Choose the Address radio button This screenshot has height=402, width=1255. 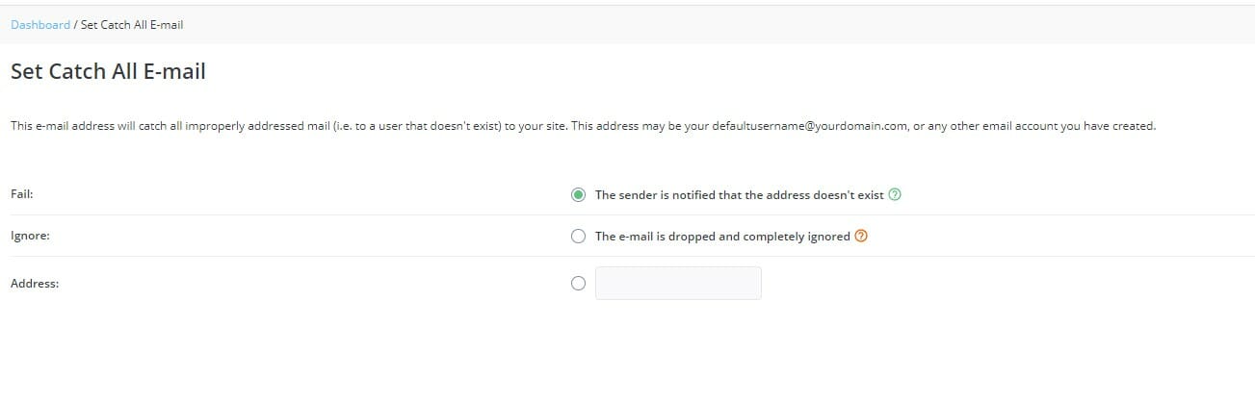578,283
